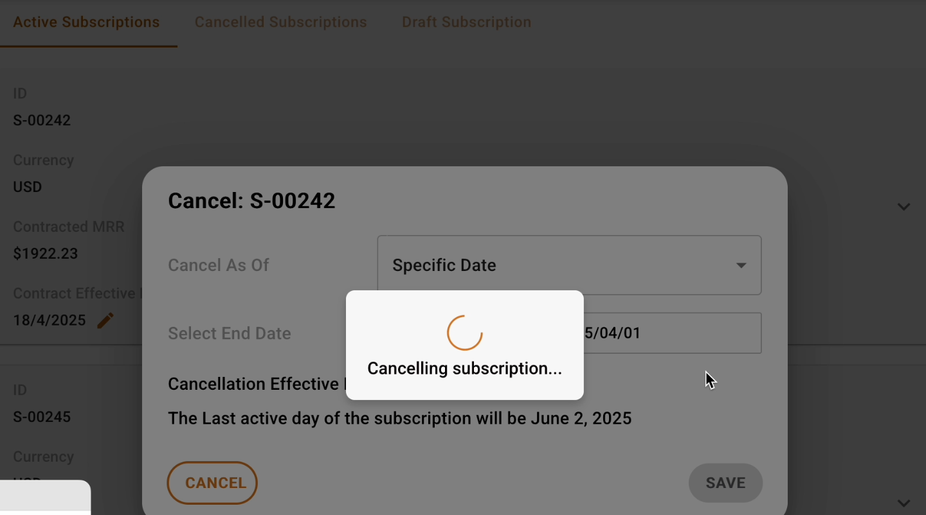Image resolution: width=926 pixels, height=515 pixels.
Task: Expand the S-00245 subscription row chevron
Action: [903, 503]
